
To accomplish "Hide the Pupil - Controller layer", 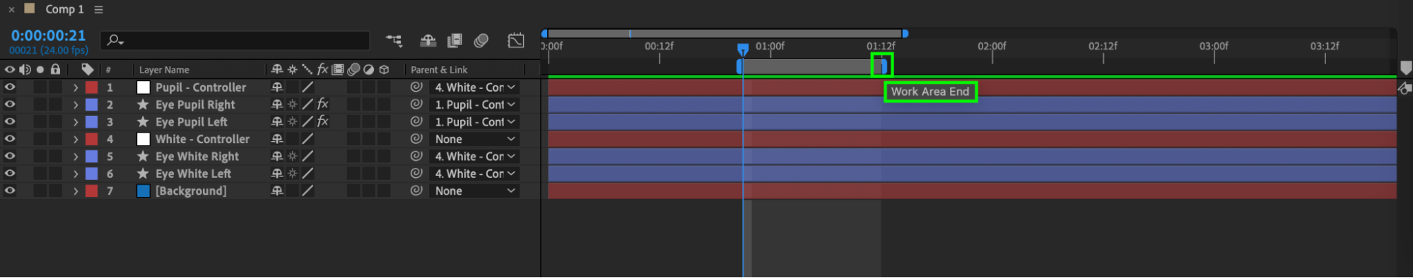I will 9,87.
